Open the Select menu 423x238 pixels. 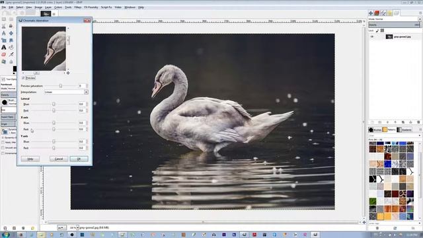20,7
